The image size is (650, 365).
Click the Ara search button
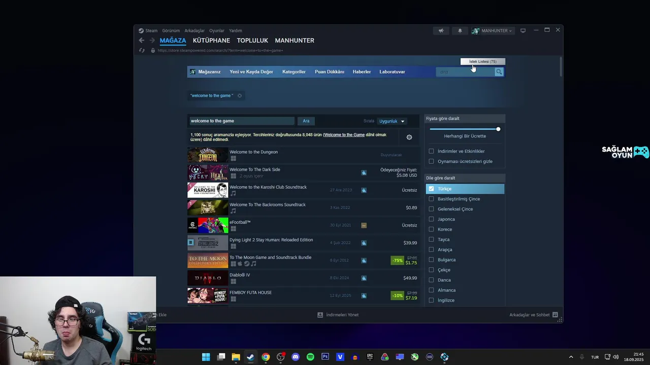tap(306, 121)
